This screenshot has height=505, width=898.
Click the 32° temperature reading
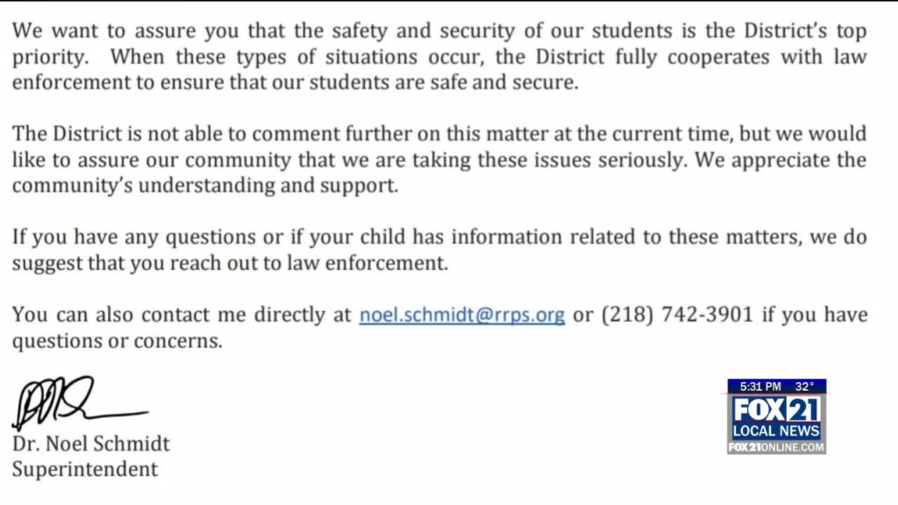(x=804, y=386)
